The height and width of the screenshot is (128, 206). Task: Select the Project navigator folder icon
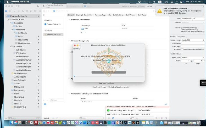coord(6,11)
